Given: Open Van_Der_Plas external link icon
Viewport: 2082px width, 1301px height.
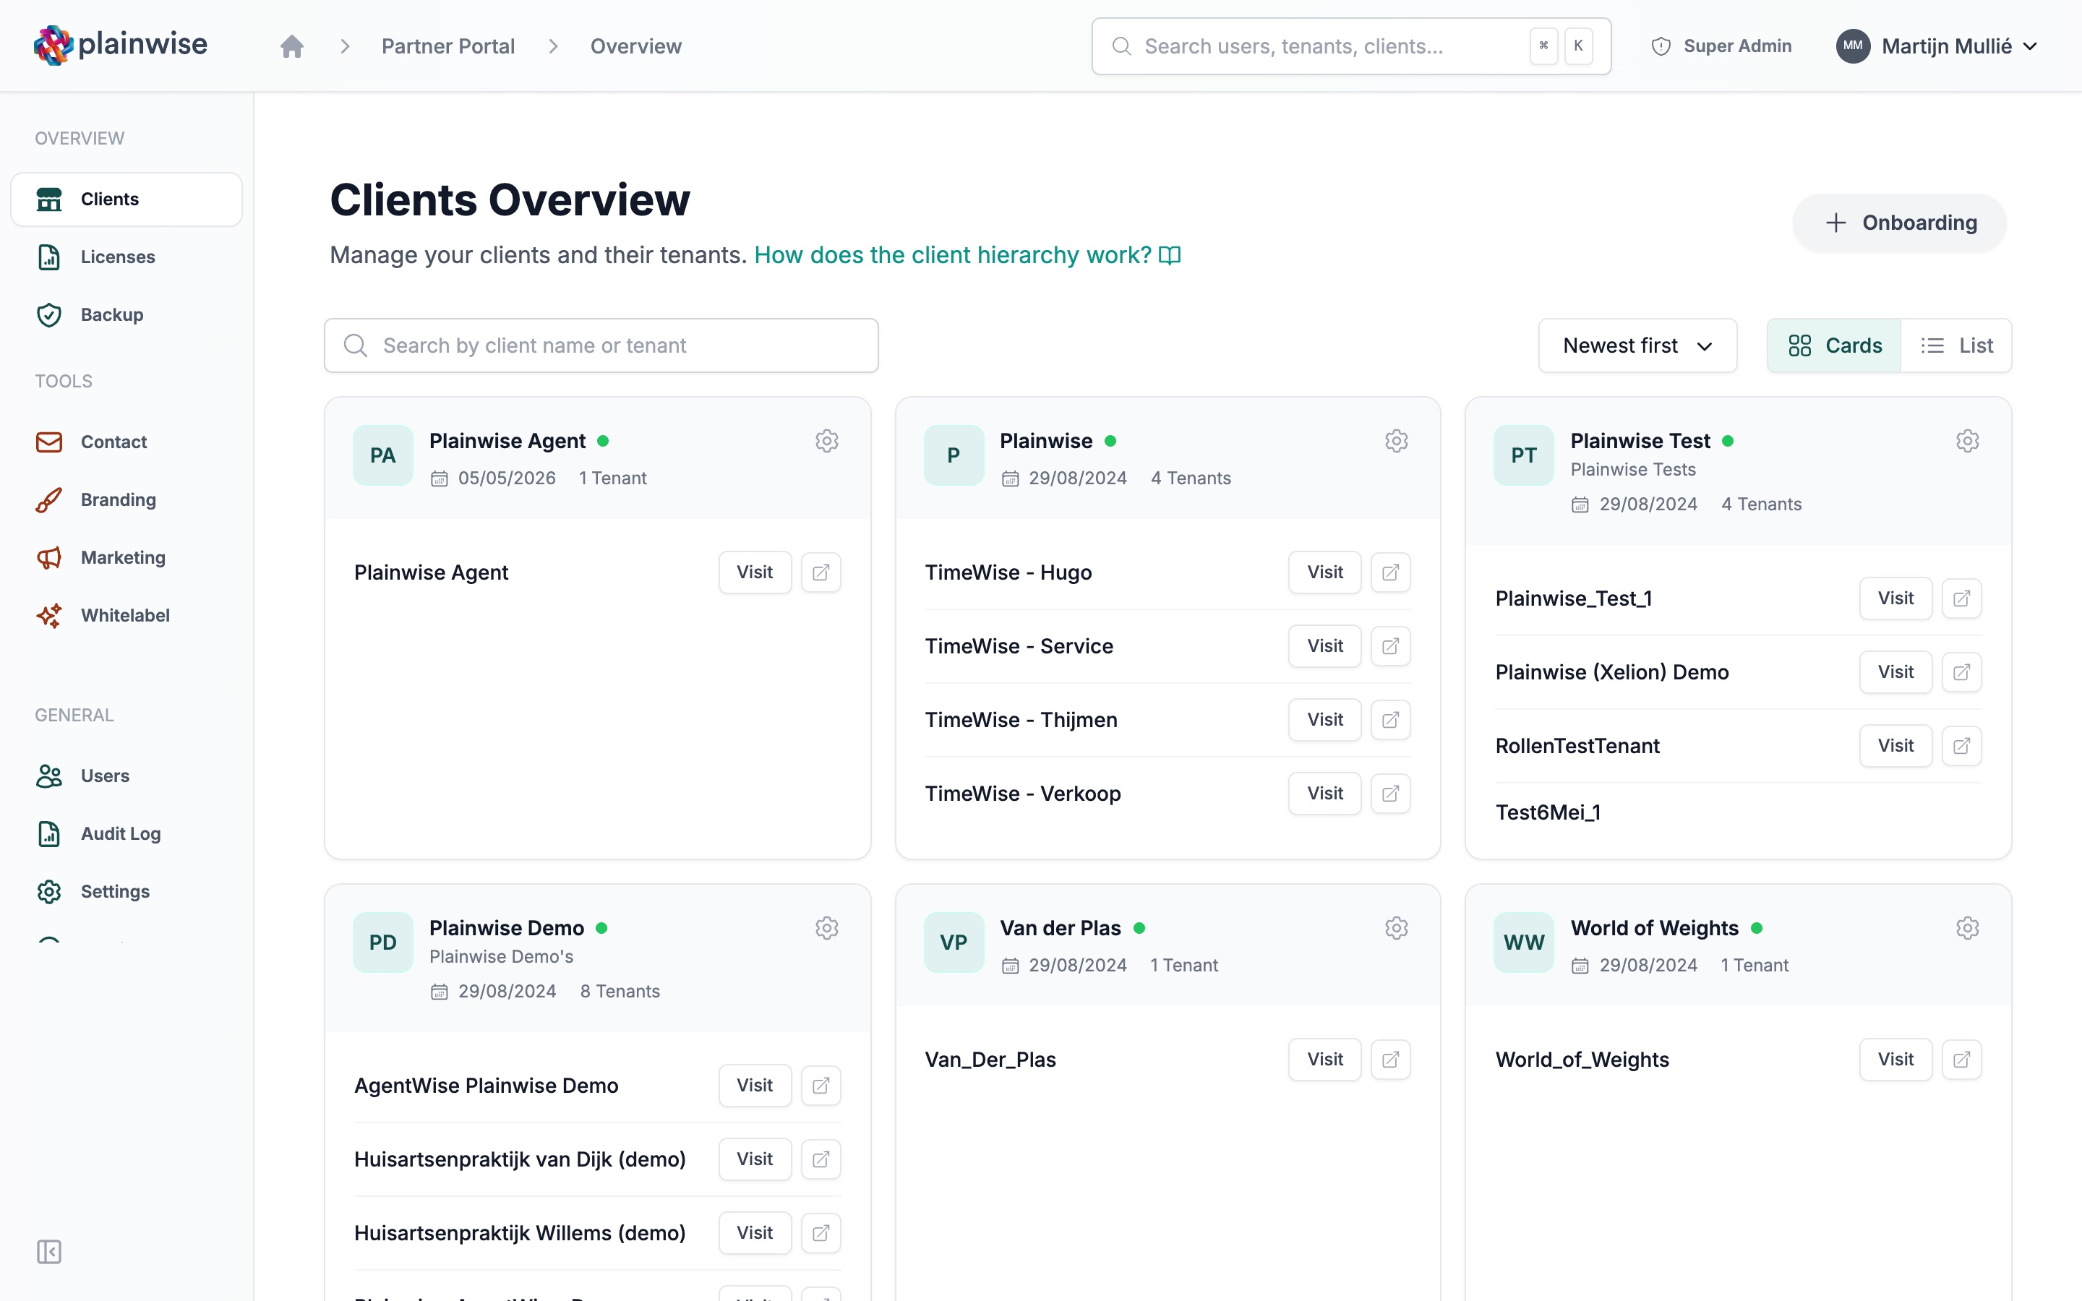Looking at the screenshot, I should tap(1390, 1059).
